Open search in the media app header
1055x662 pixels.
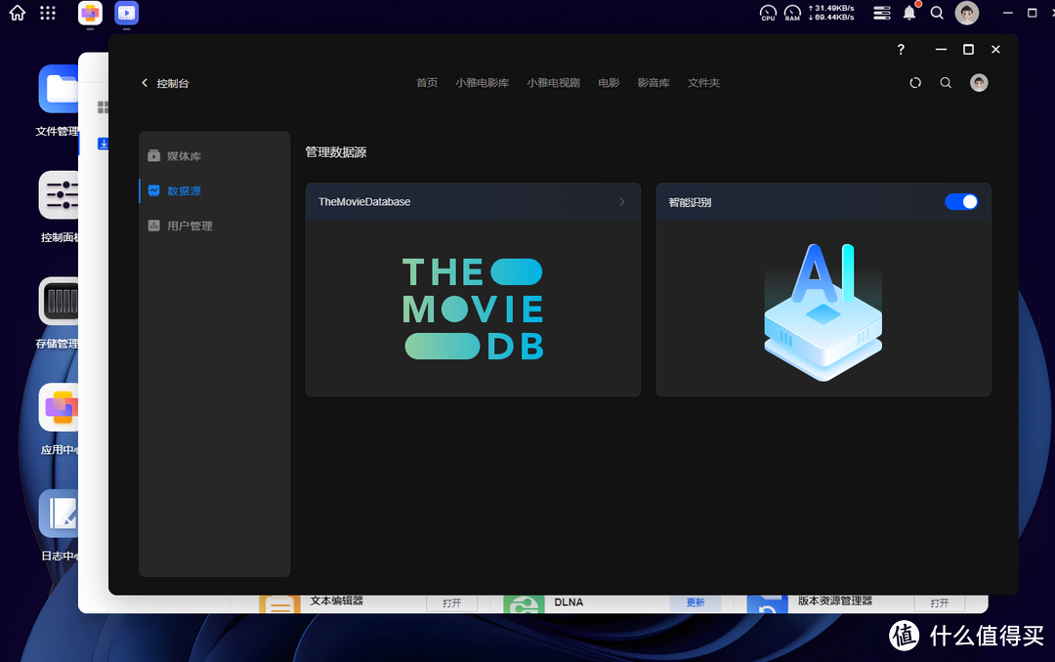[946, 83]
